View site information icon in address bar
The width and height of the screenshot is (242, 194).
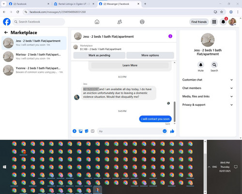[x=26, y=12]
